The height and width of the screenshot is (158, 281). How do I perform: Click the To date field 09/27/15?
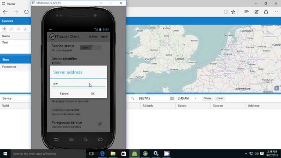153,98
